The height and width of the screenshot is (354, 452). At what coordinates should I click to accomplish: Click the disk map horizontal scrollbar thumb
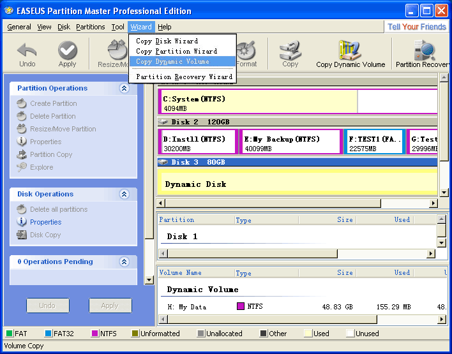click(273, 203)
